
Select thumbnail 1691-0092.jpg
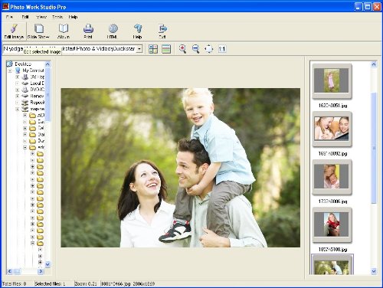click(x=332, y=129)
